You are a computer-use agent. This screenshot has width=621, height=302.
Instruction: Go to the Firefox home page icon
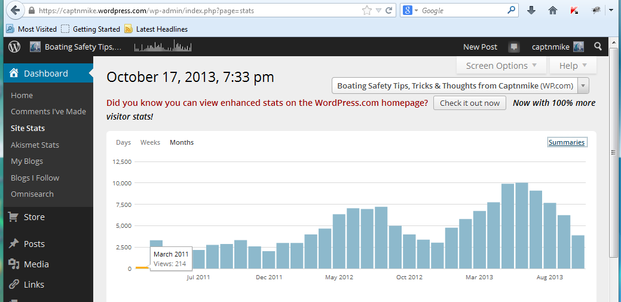(553, 10)
